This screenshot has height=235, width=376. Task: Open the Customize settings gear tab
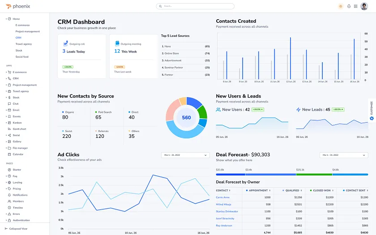coord(372,111)
